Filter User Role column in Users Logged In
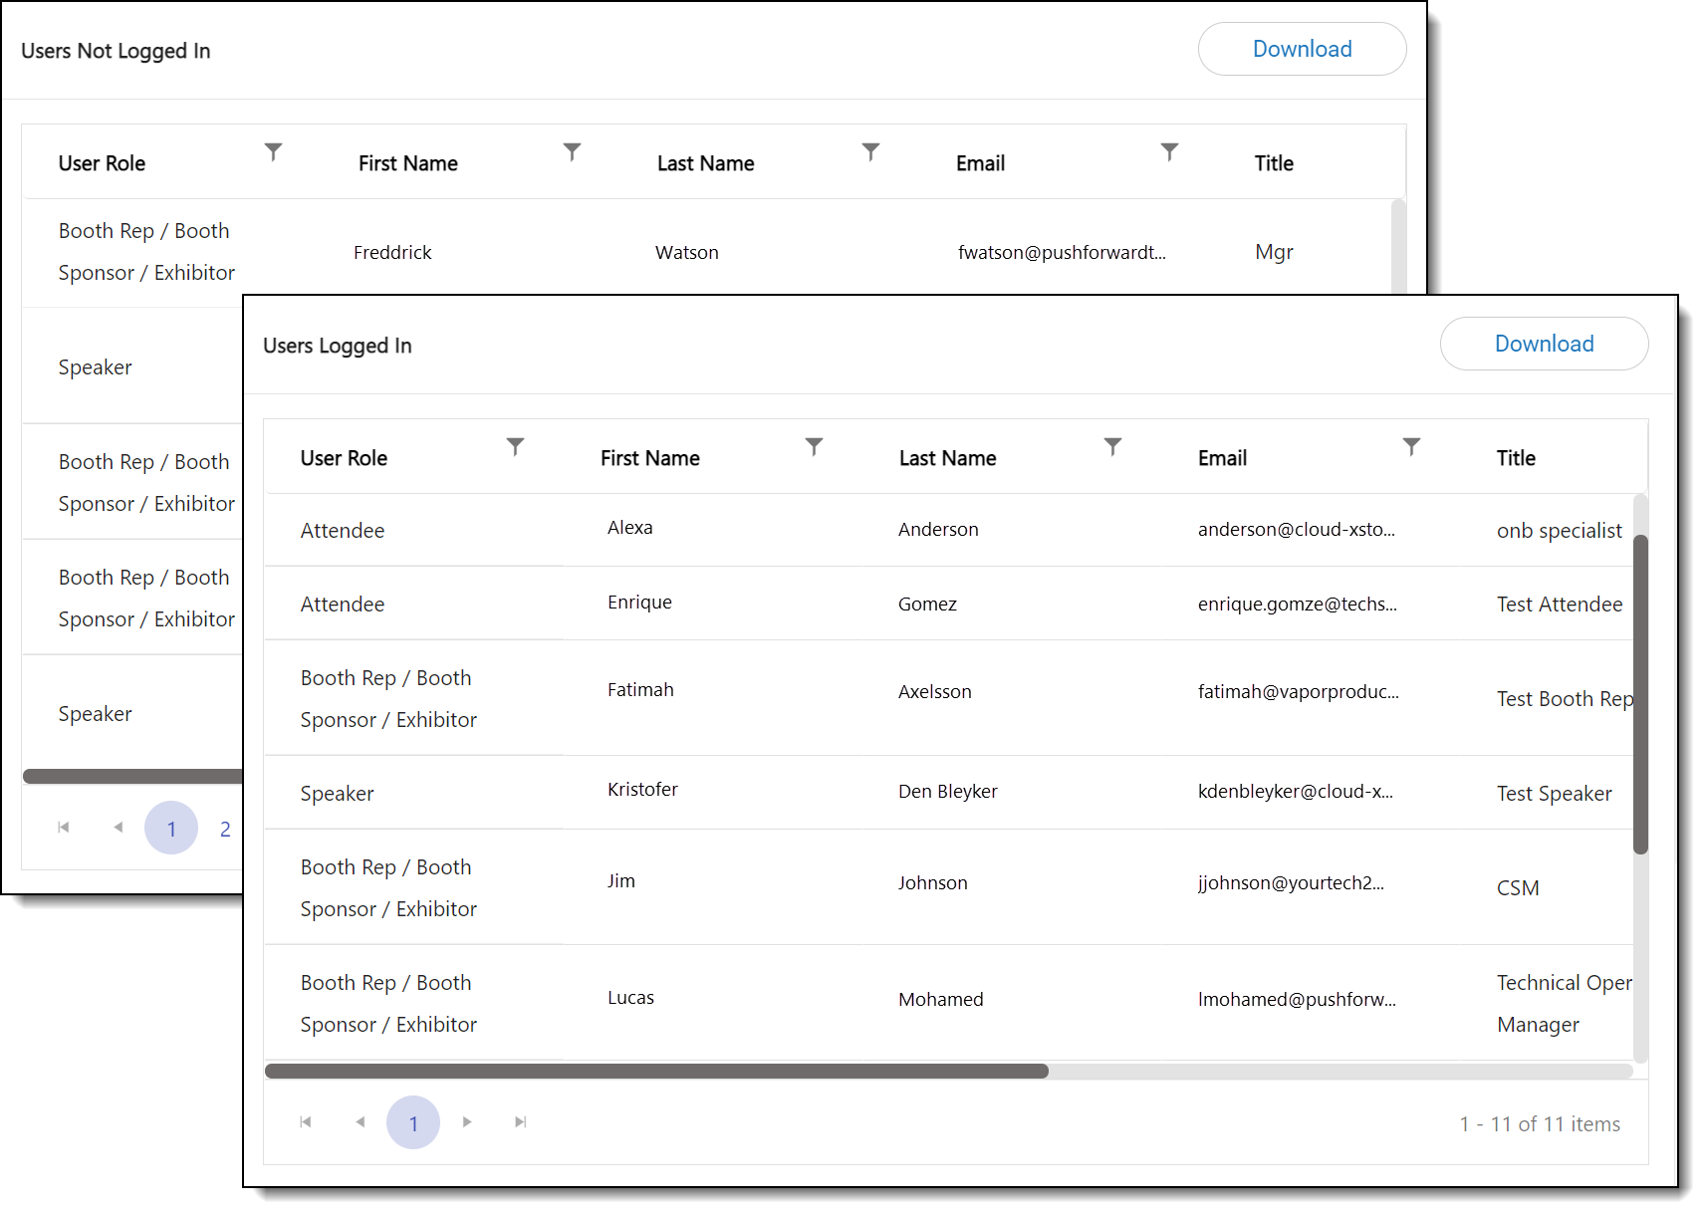The width and height of the screenshot is (1704, 1213). [x=515, y=446]
